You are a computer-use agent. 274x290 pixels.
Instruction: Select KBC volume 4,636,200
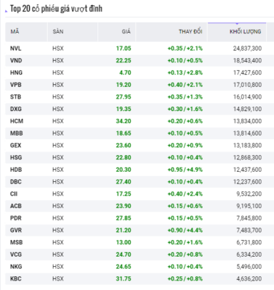[249, 278]
